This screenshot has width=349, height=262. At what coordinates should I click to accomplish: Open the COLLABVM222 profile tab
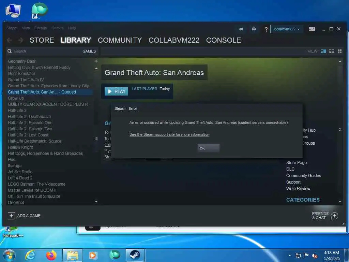[x=174, y=40]
